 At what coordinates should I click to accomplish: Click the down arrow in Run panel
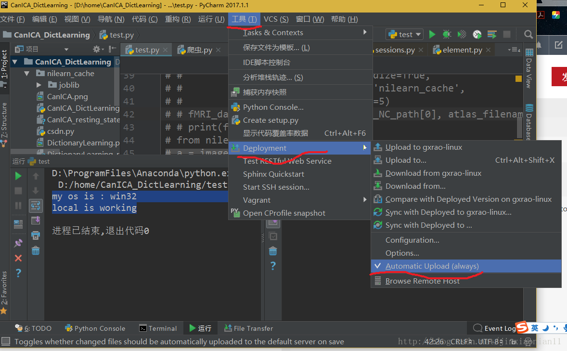[36, 191]
